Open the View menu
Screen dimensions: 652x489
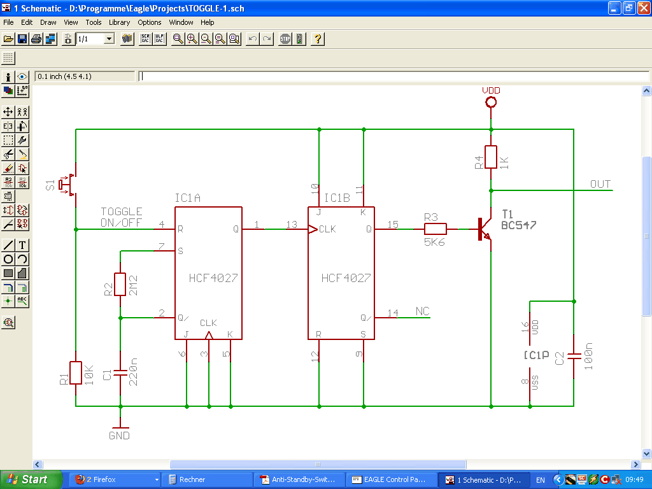pyautogui.click(x=71, y=22)
